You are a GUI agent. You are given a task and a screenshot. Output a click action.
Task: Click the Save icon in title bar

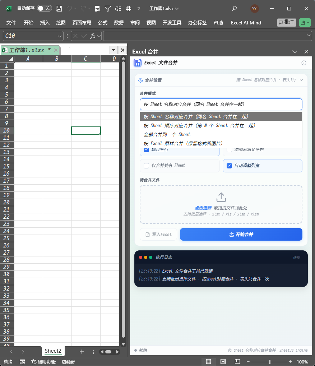tap(59, 9)
